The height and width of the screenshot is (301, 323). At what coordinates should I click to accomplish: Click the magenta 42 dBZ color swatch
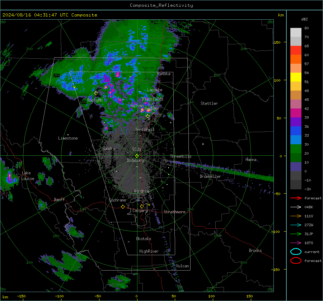click(x=296, y=113)
